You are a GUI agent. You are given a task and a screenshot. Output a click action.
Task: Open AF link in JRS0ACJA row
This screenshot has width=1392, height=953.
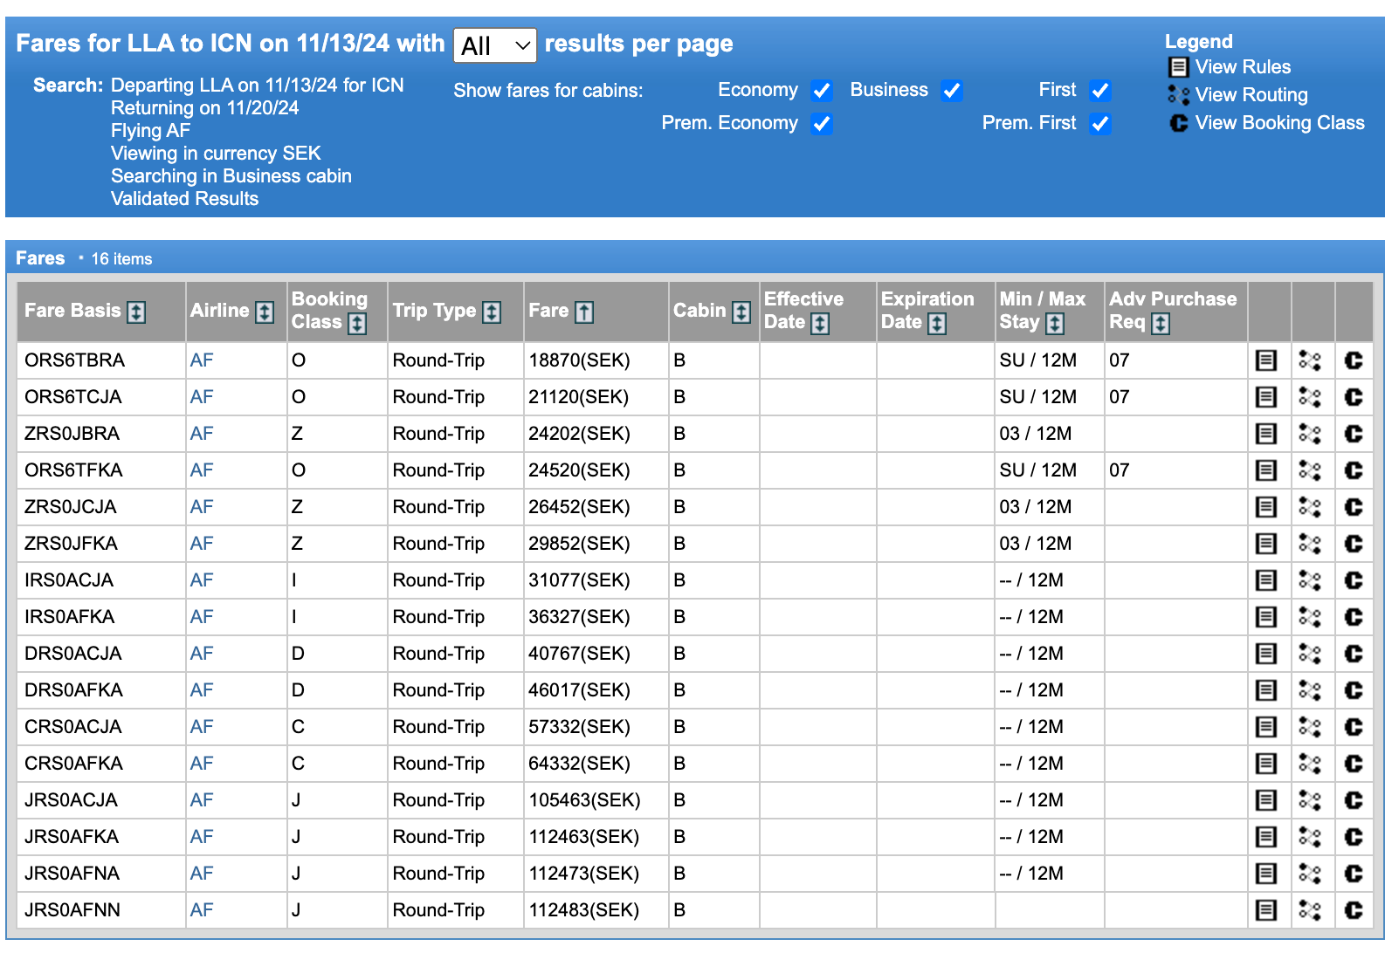click(x=202, y=800)
